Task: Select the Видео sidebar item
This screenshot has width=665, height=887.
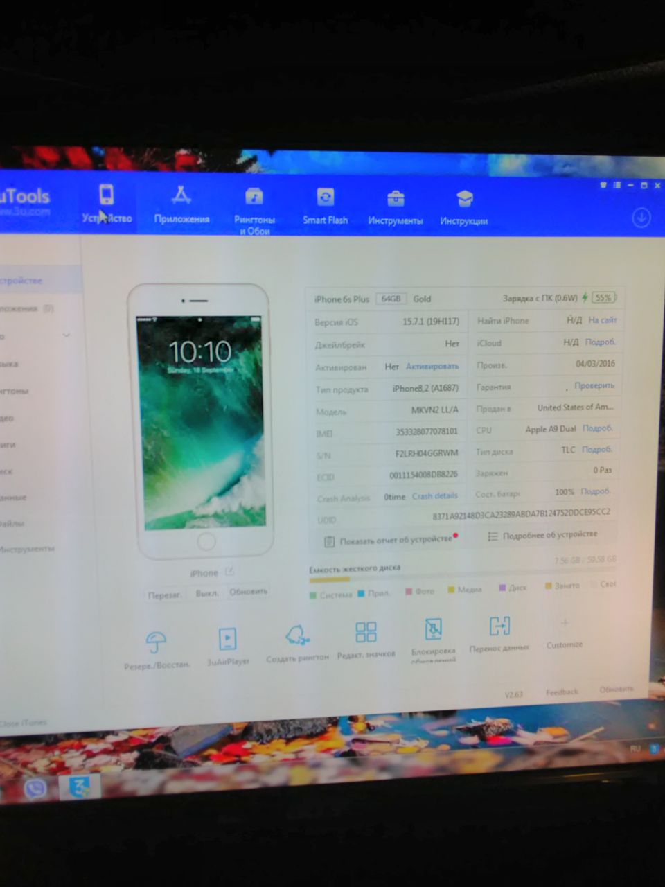Action: click(x=7, y=418)
